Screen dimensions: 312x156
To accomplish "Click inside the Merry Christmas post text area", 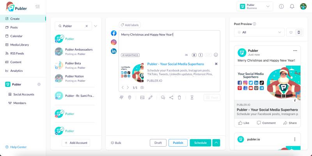I will point(169,41).
